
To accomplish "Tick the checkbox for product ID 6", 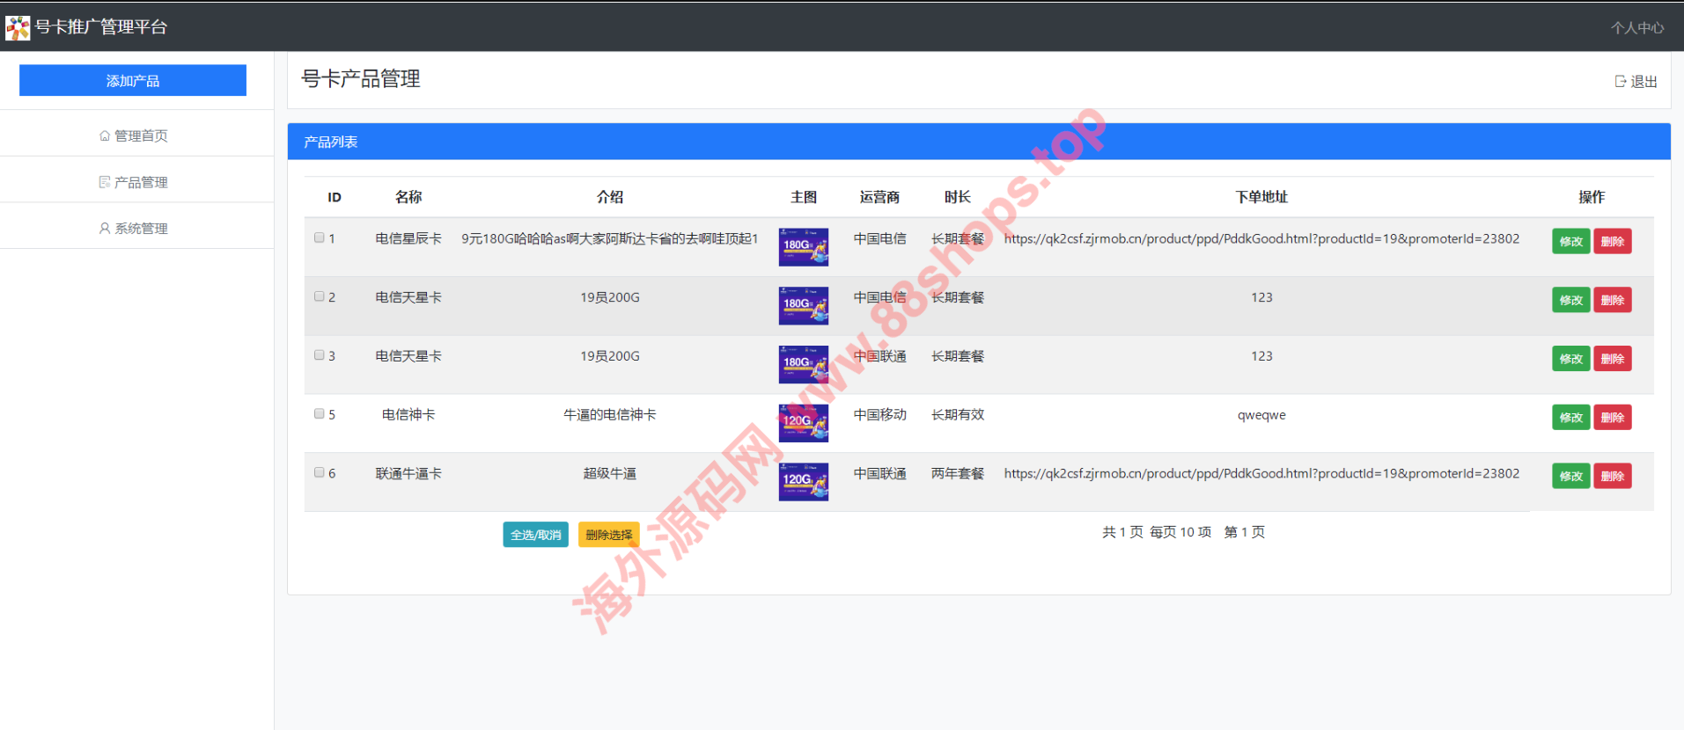I will (x=320, y=472).
